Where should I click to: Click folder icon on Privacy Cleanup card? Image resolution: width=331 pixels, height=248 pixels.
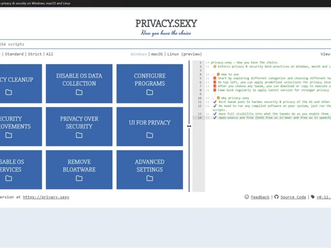[x=9, y=92]
